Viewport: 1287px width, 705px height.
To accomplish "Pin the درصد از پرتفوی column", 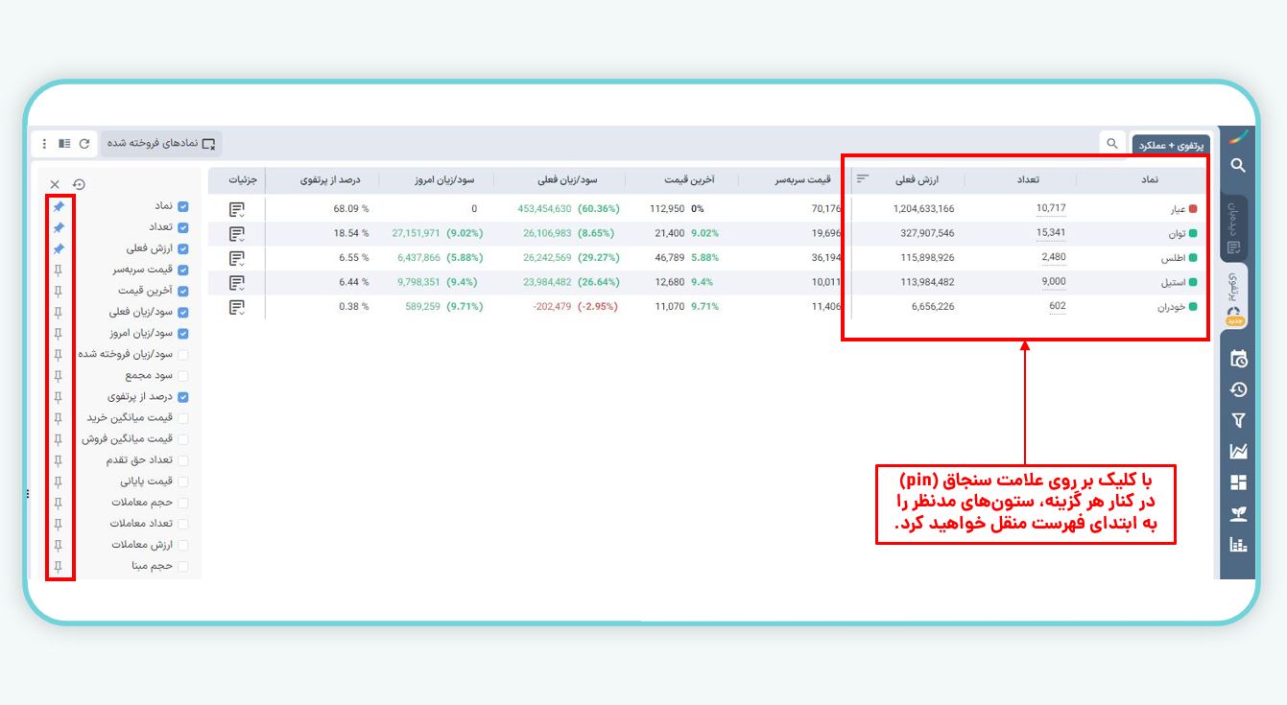I will click(x=59, y=397).
